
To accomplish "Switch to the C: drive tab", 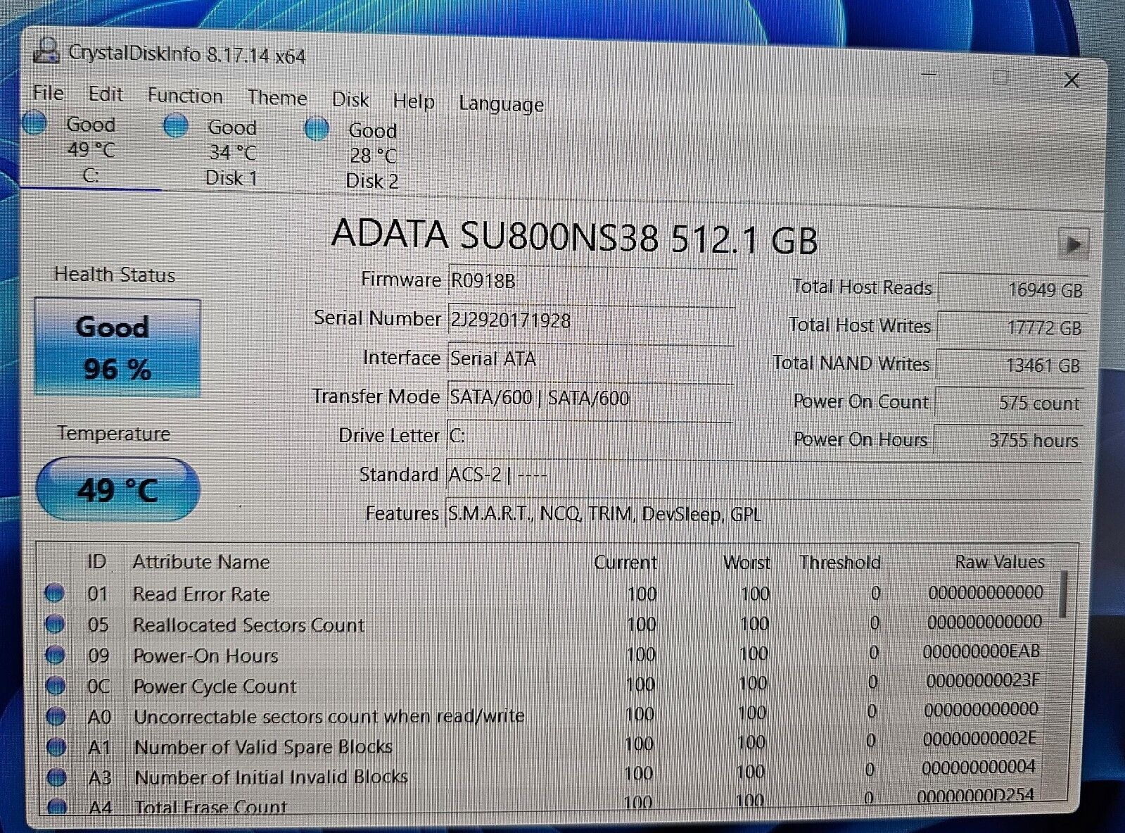I will 91,150.
